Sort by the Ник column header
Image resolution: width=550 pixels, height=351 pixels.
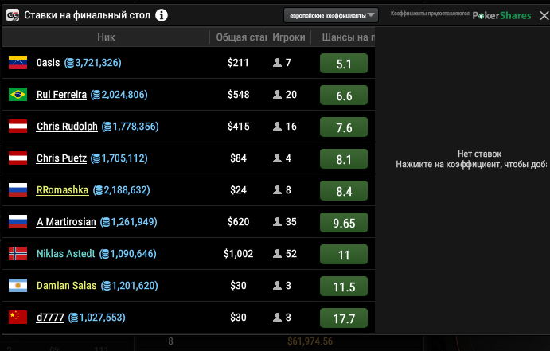tap(106, 37)
